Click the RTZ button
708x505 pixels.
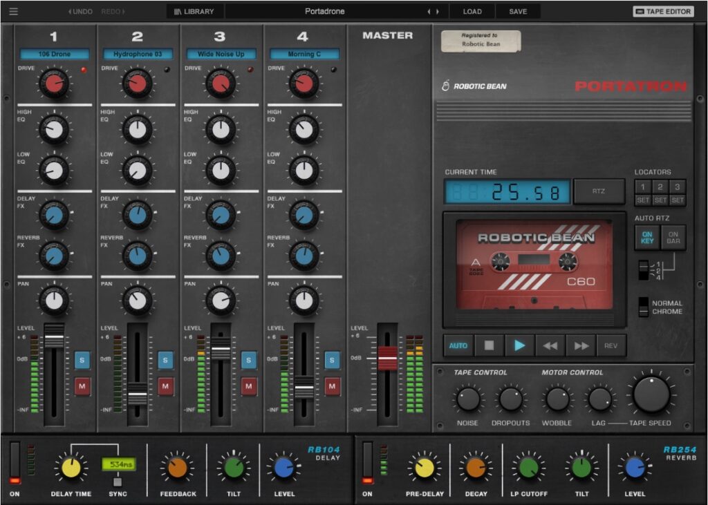[x=599, y=191]
